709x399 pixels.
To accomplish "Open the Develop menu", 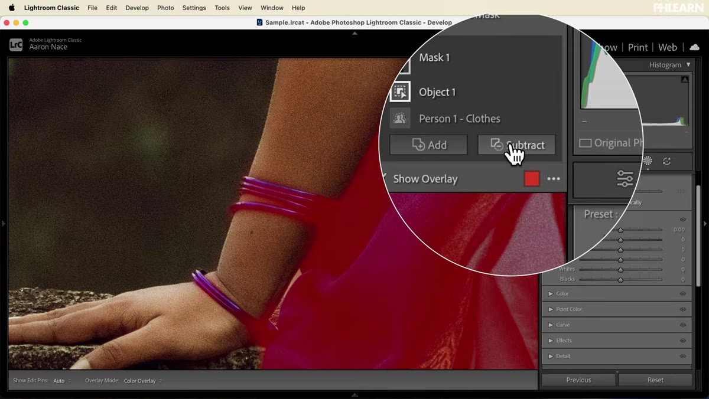I will point(137,8).
